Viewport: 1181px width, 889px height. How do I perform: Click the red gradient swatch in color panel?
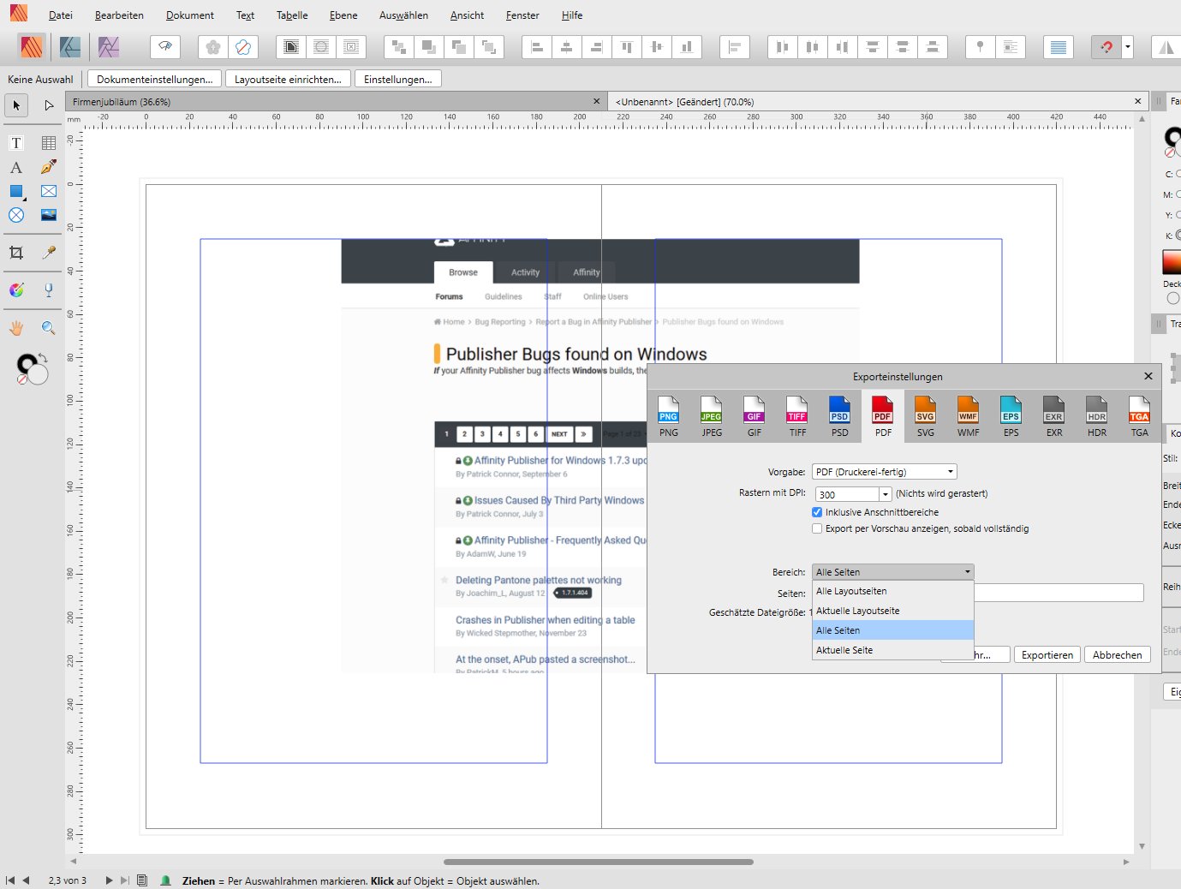tap(1172, 262)
